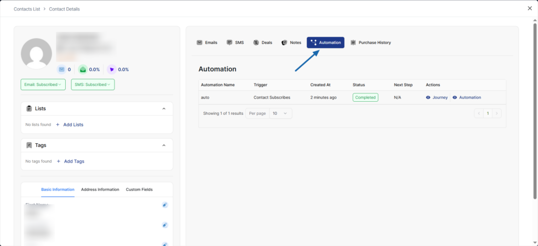This screenshot has height=246, width=538.
Task: Open the SMS: Subscribed dropdown
Action: coord(92,84)
